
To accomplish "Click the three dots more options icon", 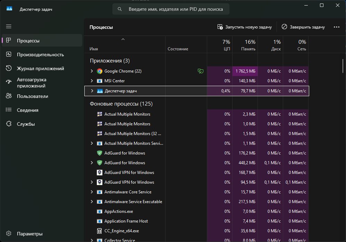I will coord(336,27).
